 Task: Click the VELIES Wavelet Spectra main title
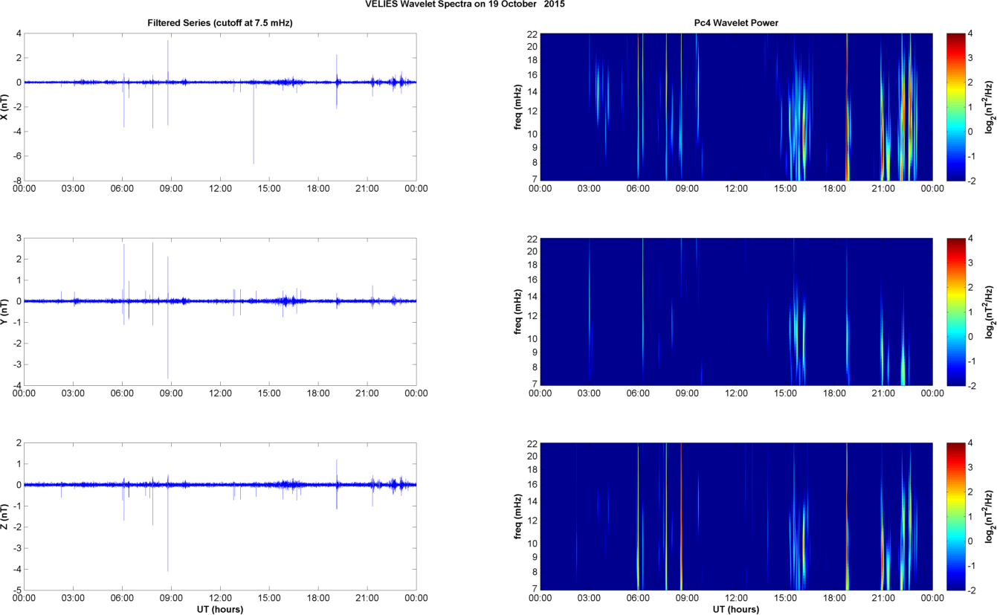[x=468, y=4]
